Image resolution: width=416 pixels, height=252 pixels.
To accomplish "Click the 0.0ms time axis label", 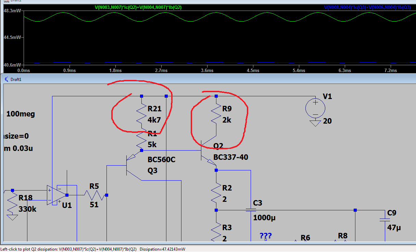I will pos(24,70).
